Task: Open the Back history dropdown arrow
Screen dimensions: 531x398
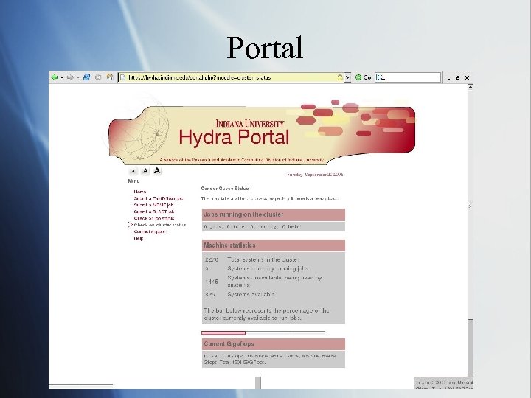Action: pos(62,77)
